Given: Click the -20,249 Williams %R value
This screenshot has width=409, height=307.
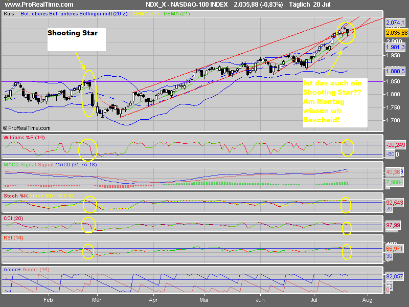Looking at the screenshot, I should point(396,145).
